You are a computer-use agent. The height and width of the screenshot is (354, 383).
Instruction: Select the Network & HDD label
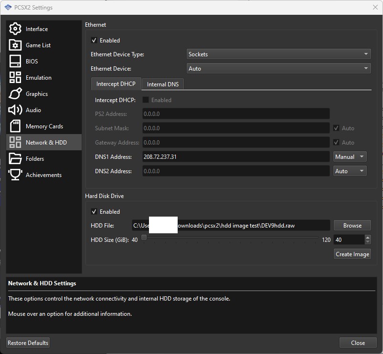46,143
